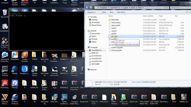
Task: Launch Freemake Video Converter icon
Action: pos(5,99)
